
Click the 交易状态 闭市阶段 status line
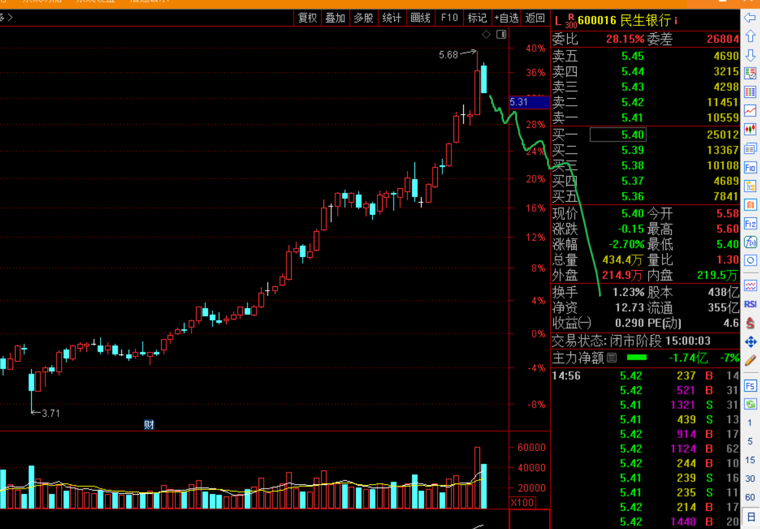[631, 341]
